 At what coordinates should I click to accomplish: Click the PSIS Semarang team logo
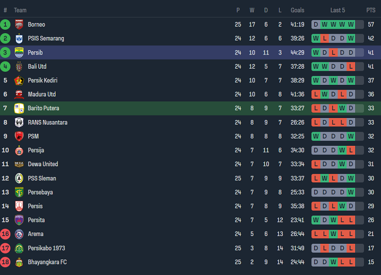[x=19, y=39]
